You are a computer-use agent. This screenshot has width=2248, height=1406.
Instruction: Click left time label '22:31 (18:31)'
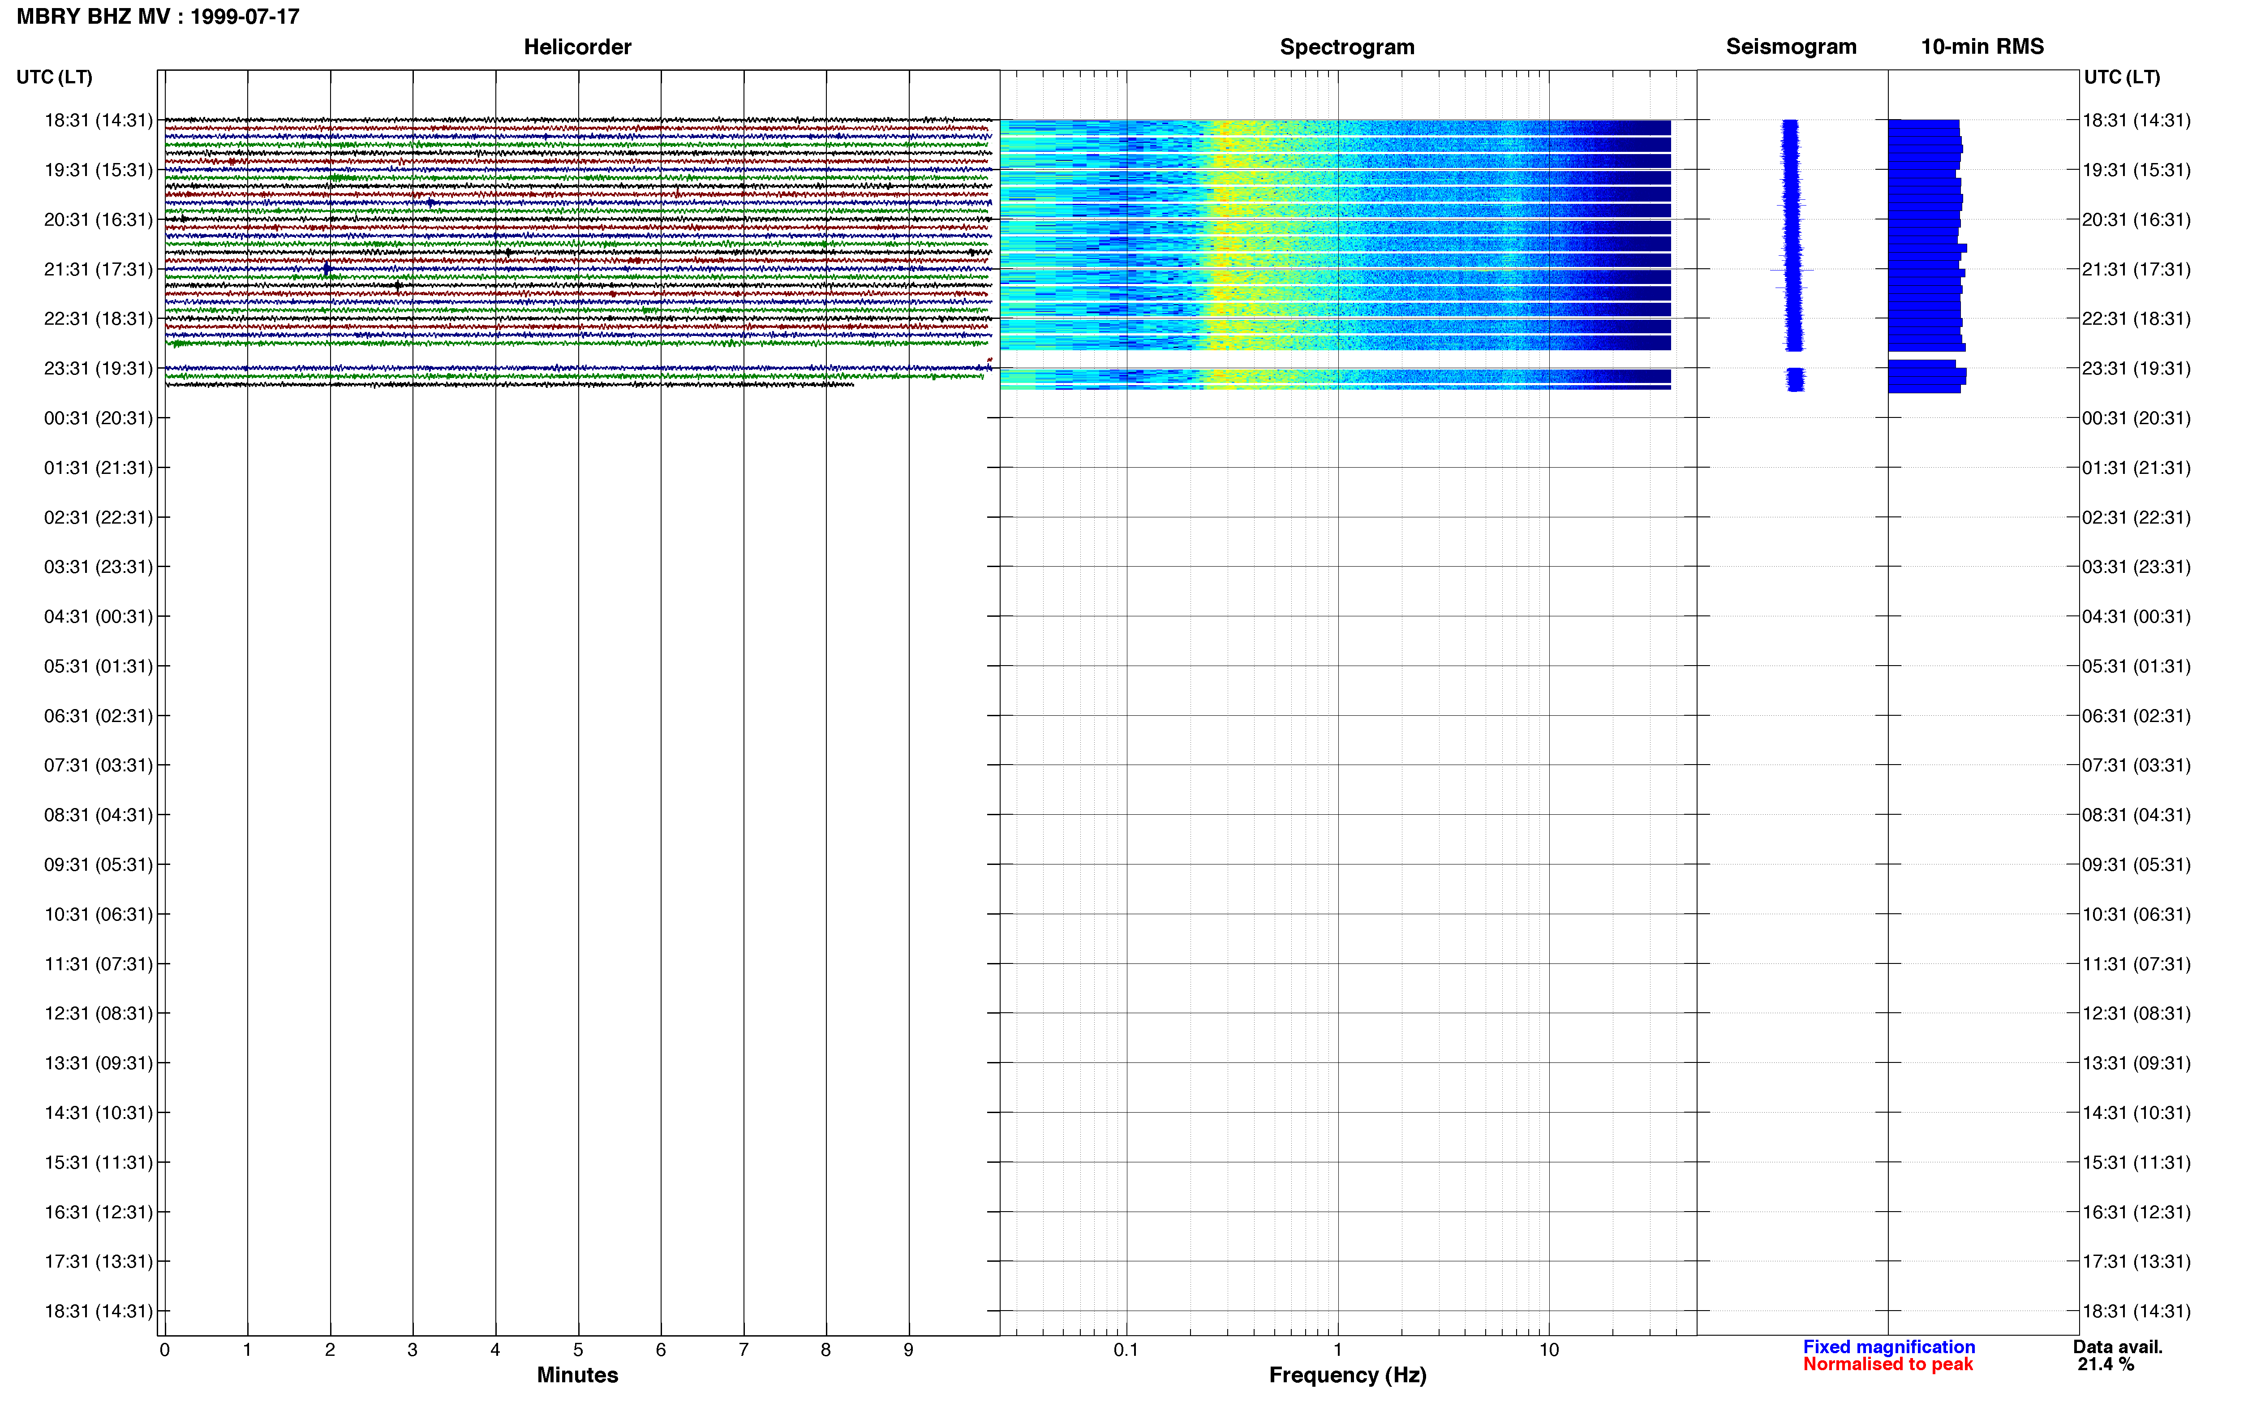(99, 318)
